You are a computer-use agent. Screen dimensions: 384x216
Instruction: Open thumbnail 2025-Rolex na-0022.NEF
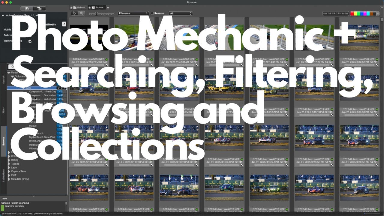pyautogui.click(x=89, y=187)
